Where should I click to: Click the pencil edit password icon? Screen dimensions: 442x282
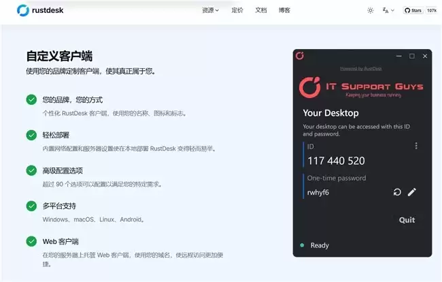(x=411, y=193)
